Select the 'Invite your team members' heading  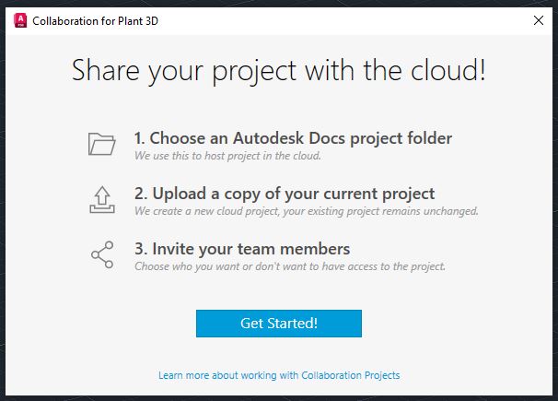tap(241, 249)
